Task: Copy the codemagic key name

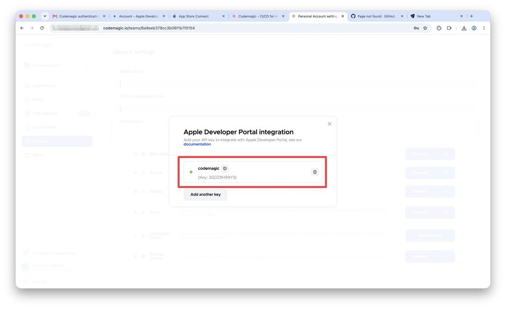Action: pyautogui.click(x=225, y=168)
